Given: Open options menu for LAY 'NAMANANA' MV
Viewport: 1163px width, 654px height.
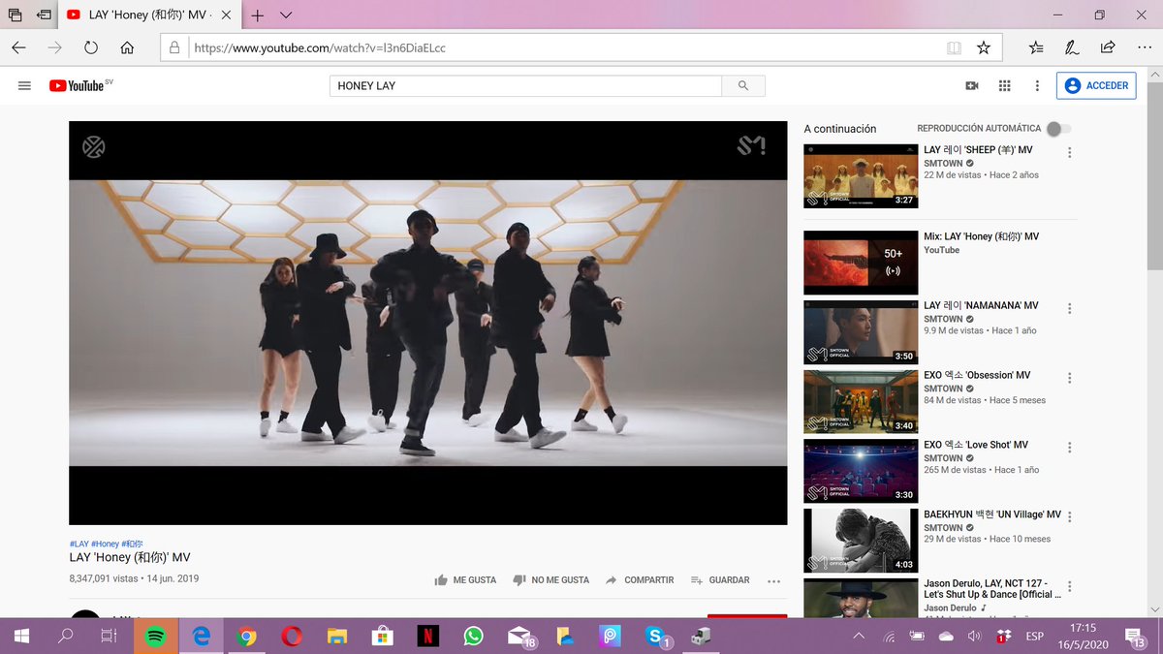Looking at the screenshot, I should click(1070, 309).
